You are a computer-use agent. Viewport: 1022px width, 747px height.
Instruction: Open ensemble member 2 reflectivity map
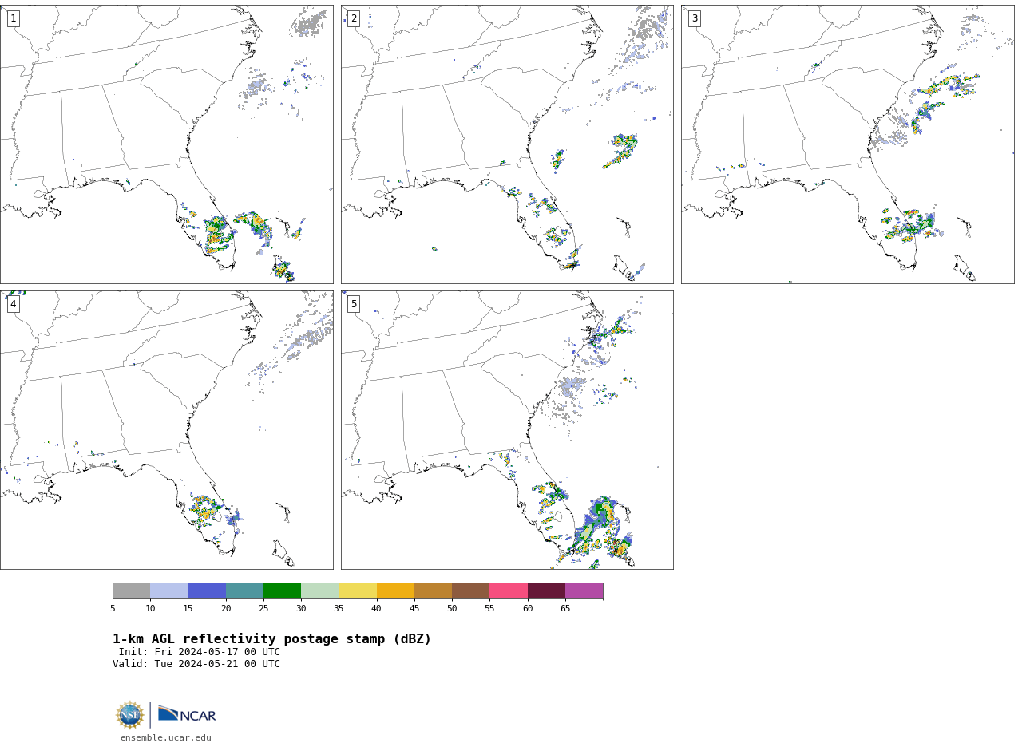coord(507,144)
